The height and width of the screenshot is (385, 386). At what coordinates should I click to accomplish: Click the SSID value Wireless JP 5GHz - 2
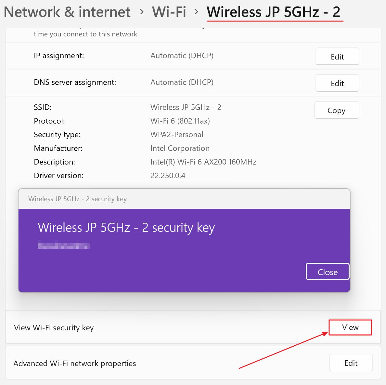click(x=186, y=107)
